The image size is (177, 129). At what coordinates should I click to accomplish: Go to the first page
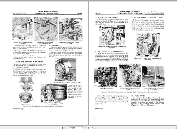pyautogui.click(x=63, y=128)
